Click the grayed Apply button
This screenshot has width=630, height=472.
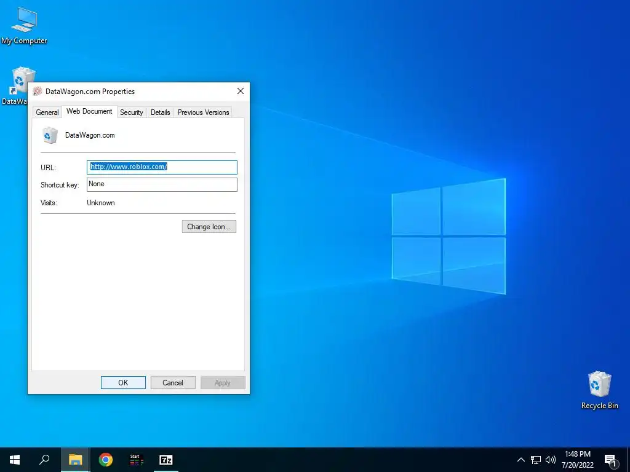(223, 382)
